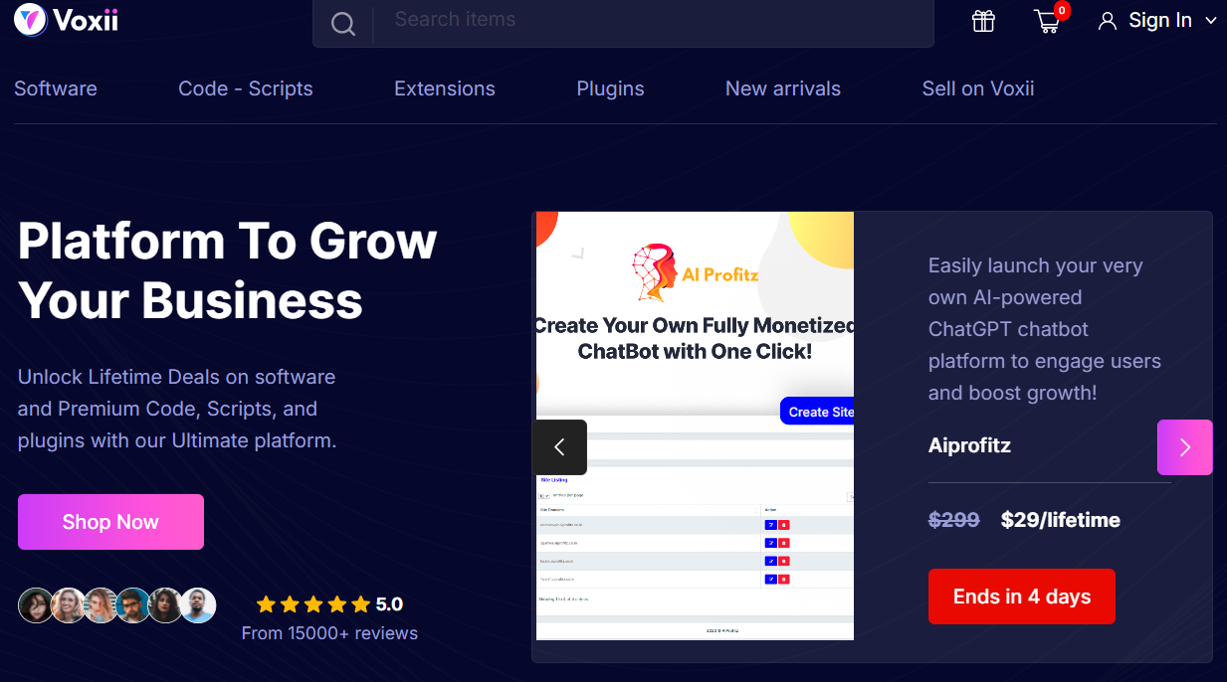Click the 'Platform To Grow Your Business' heading
Screen dimensions: 1227x682
[227, 270]
